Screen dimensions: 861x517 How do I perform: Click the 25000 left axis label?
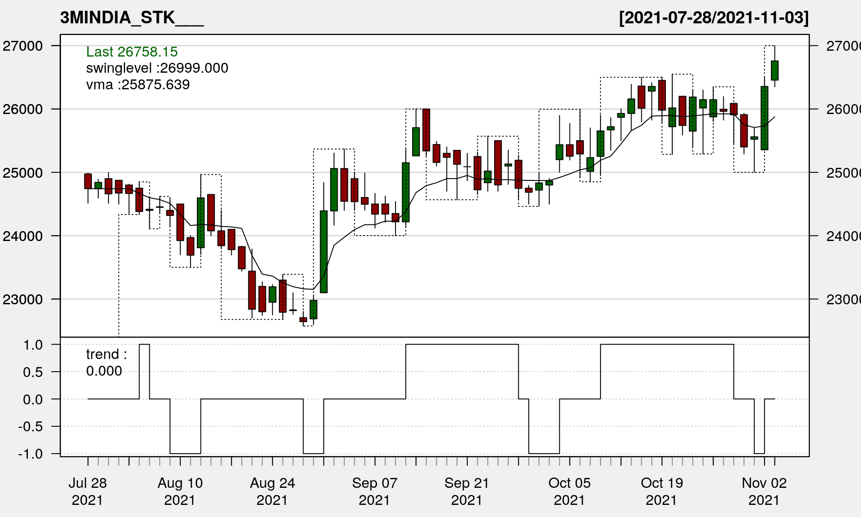[x=23, y=173]
